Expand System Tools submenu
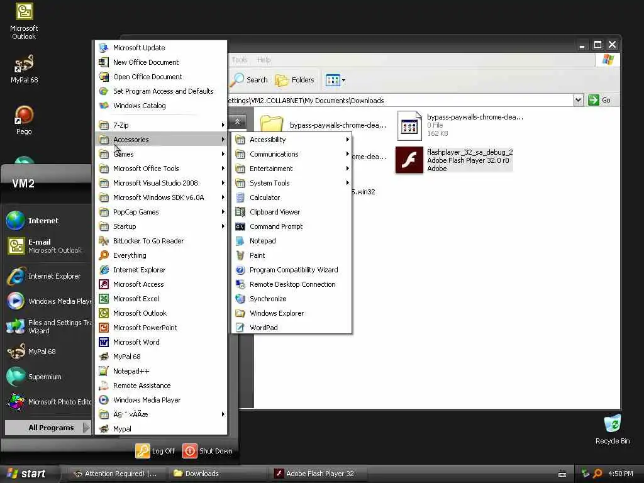This screenshot has width=644, height=483. tap(292, 183)
